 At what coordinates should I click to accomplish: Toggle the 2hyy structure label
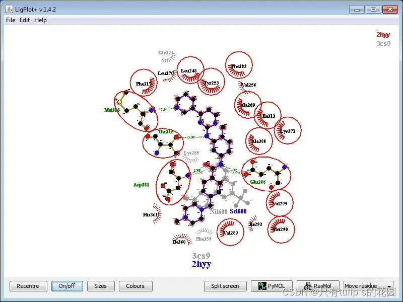pos(383,35)
